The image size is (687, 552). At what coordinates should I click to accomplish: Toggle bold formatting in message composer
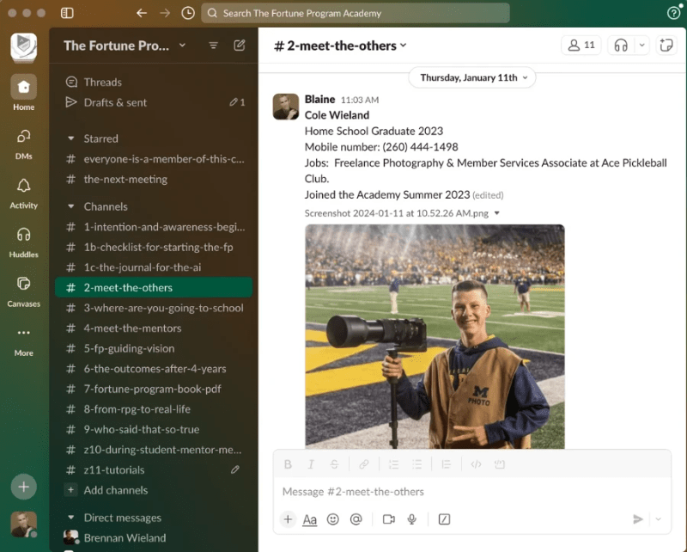tap(288, 464)
